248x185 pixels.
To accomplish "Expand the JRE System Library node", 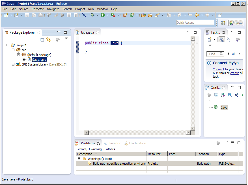I will [x=13, y=64].
